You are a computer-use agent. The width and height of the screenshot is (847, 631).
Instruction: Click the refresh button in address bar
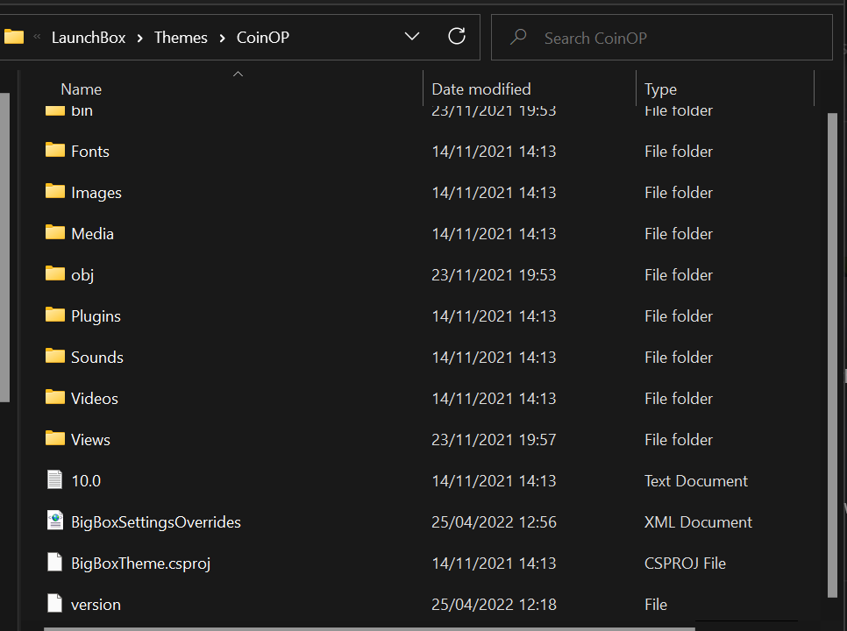(x=457, y=36)
